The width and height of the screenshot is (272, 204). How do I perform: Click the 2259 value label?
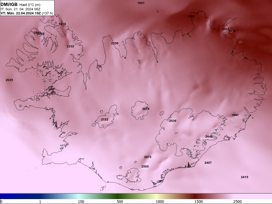(x=115, y=43)
